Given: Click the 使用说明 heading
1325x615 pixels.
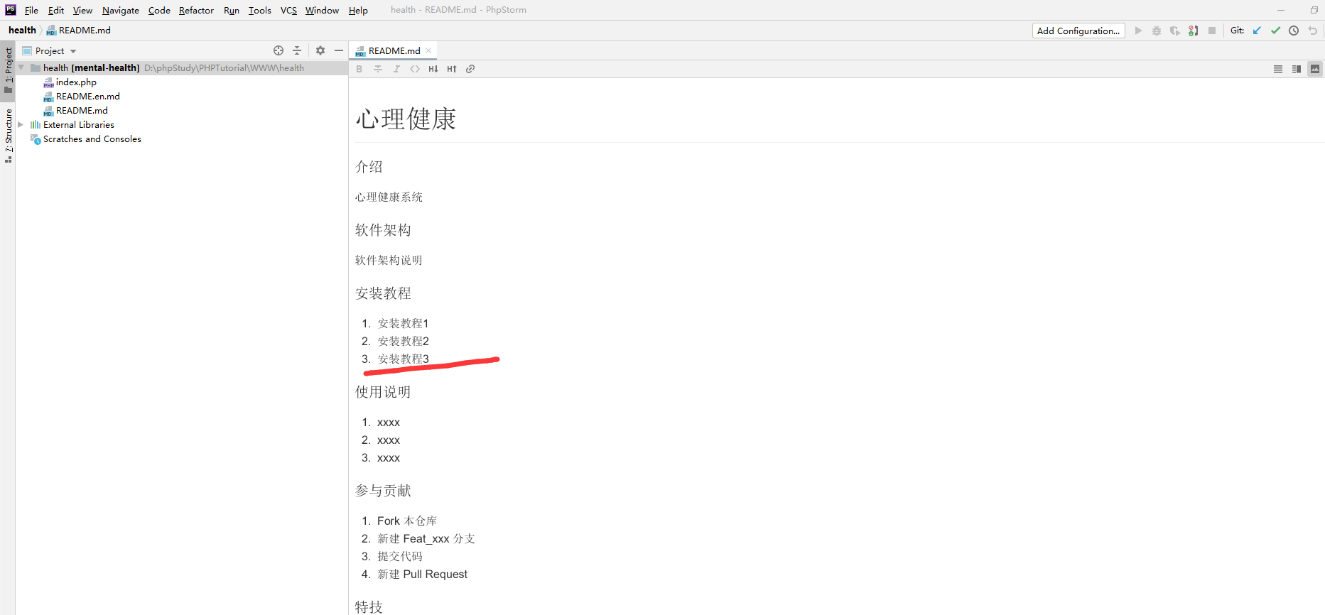Looking at the screenshot, I should [x=383, y=392].
